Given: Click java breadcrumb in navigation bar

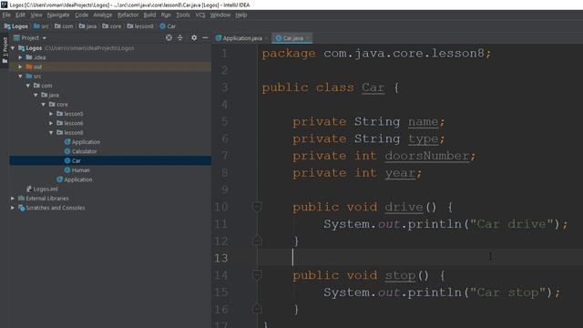Looking at the screenshot, I should pos(87,26).
